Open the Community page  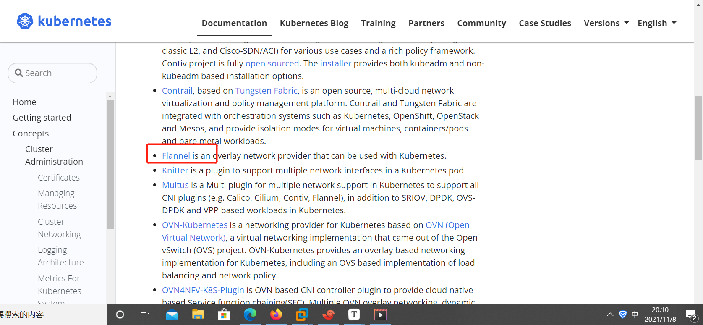481,23
